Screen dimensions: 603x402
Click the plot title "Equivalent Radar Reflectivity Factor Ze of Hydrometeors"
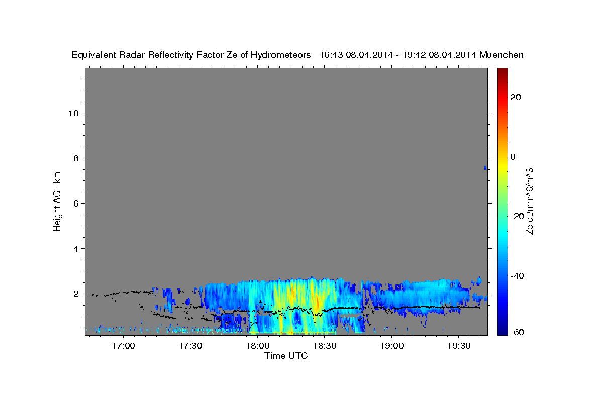[191, 55]
